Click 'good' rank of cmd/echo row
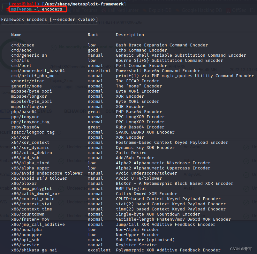This screenshot has width=257, height=254. coord(93,50)
